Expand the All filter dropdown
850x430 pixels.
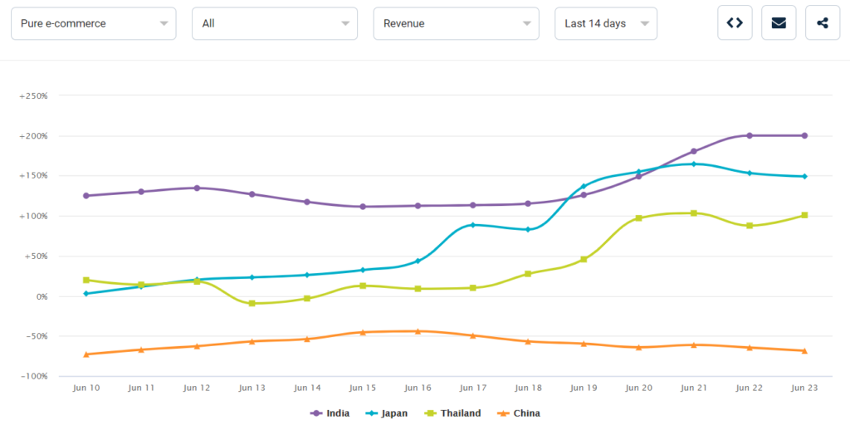coord(275,23)
